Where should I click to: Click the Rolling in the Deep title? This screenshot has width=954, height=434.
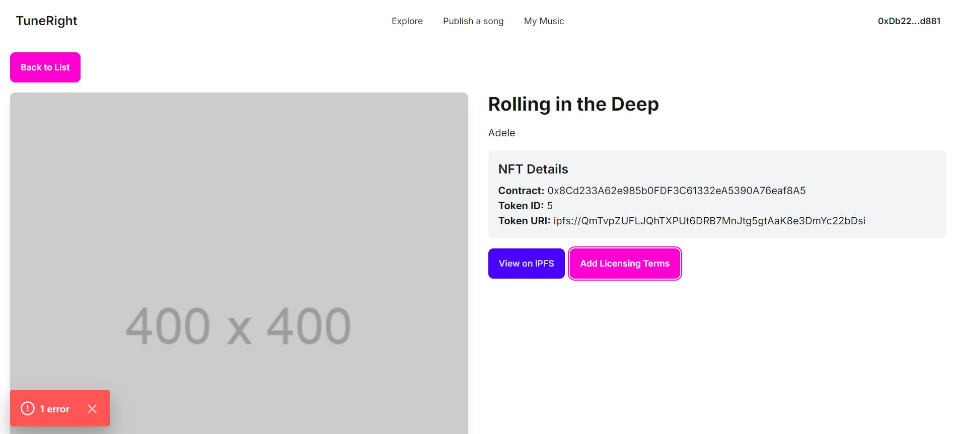pos(573,104)
